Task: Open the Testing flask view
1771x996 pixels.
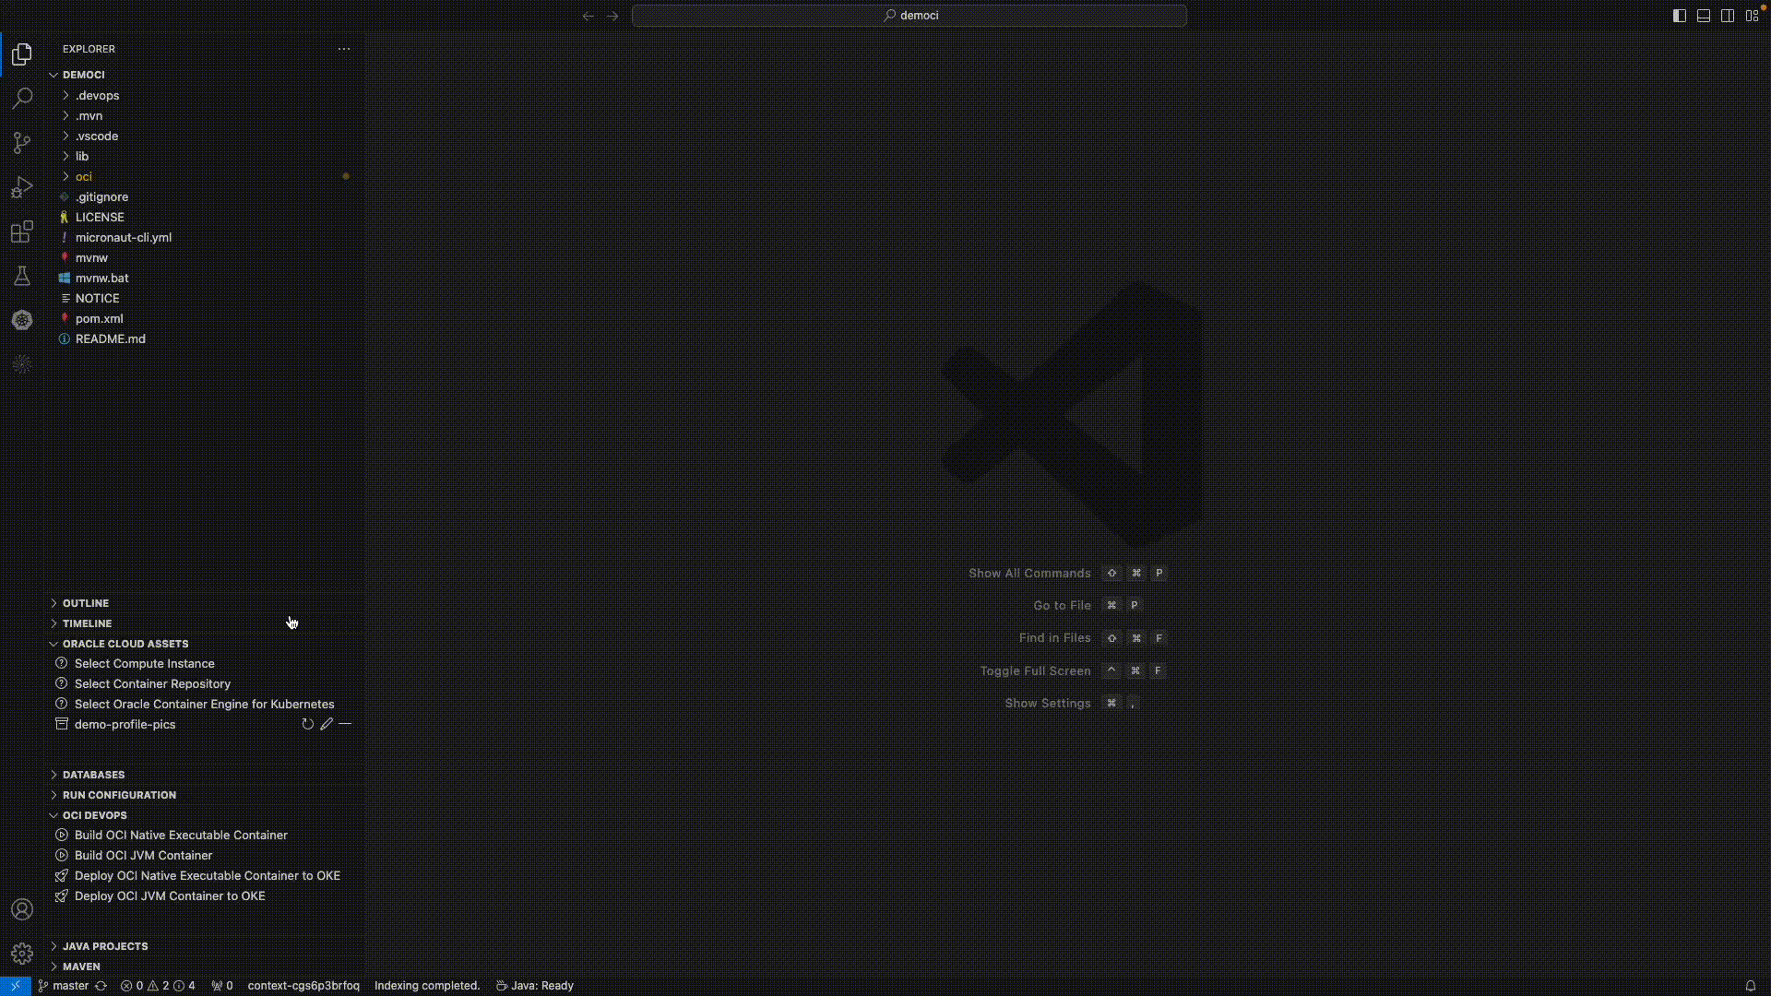Action: tap(22, 276)
